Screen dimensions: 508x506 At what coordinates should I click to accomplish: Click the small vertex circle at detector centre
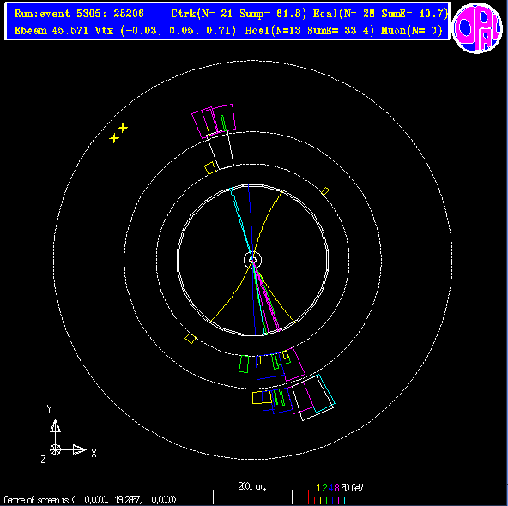coord(252,260)
